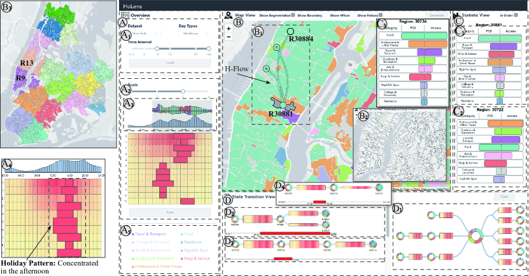Click Food legend entry
The width and height of the screenshot is (529, 276).
point(187,234)
